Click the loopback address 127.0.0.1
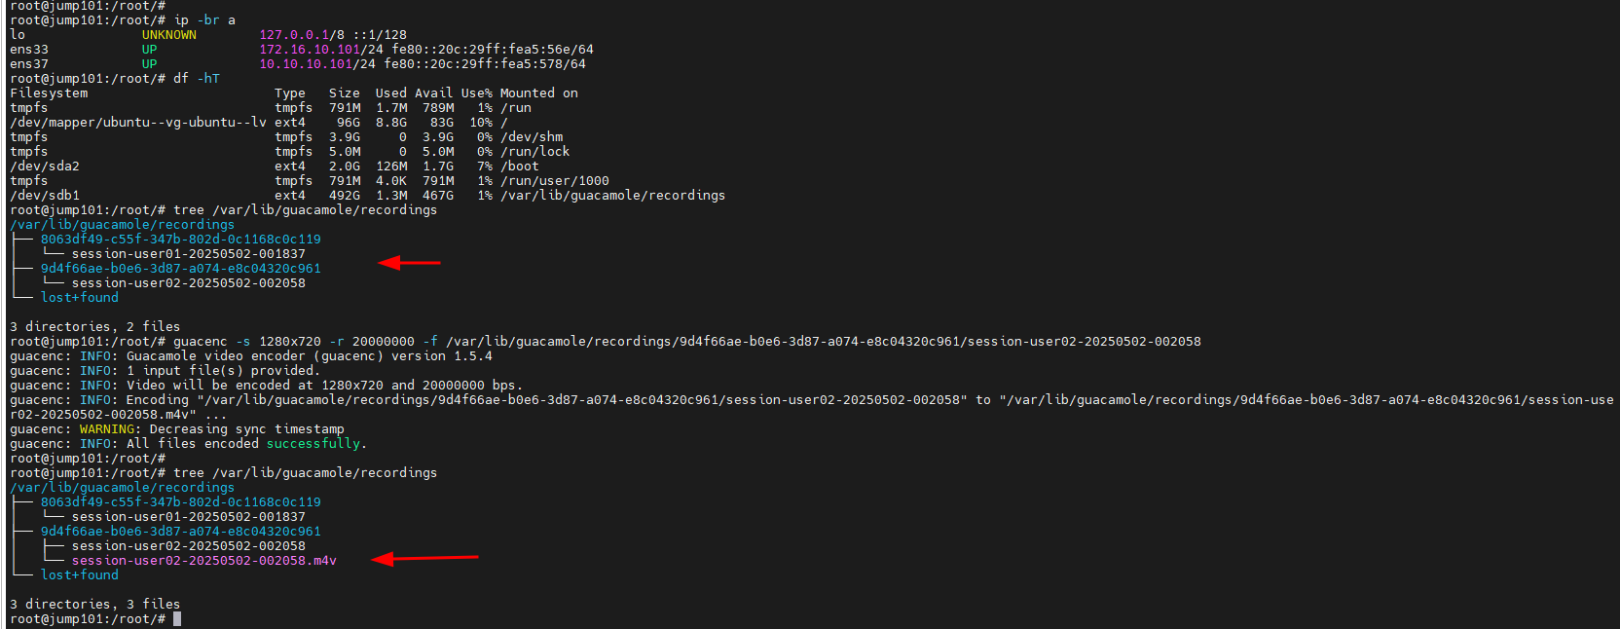This screenshot has height=629, width=1620. click(294, 35)
